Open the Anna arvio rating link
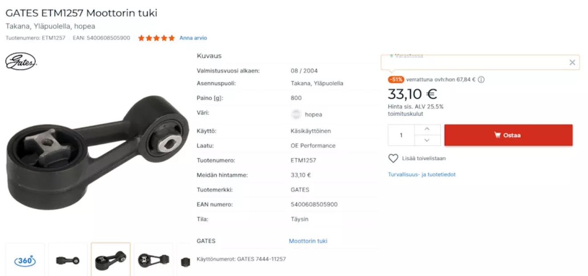Screen dimensions: 588x276 pyautogui.click(x=193, y=38)
